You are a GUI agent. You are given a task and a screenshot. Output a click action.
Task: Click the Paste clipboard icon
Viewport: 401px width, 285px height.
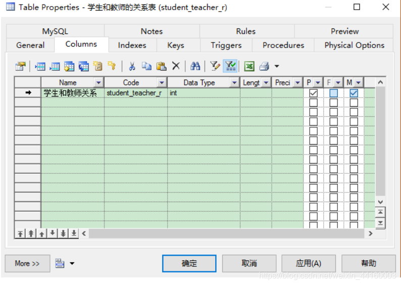tap(162, 66)
